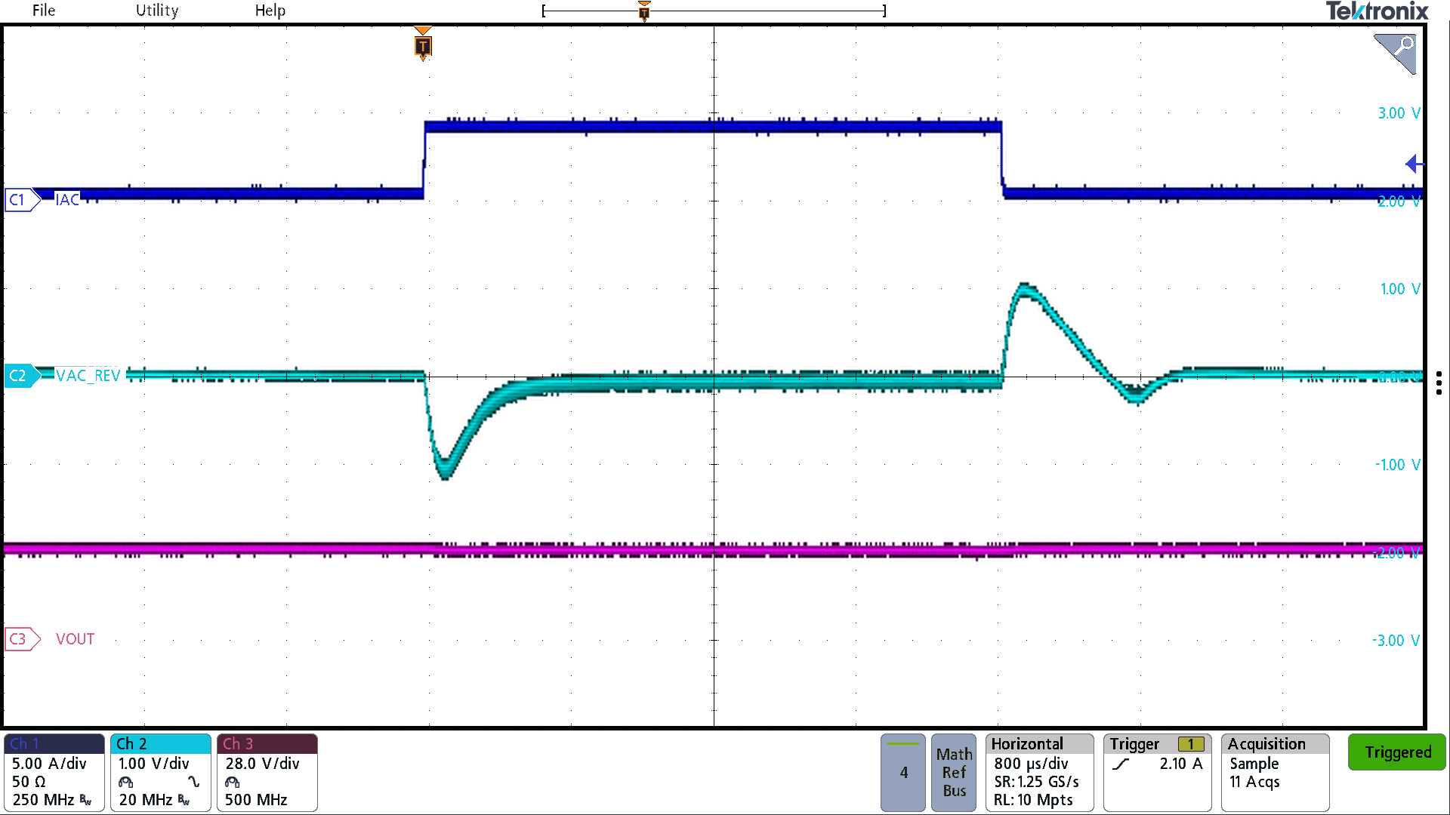Viewport: 1450px width, 815px height.
Task: Click the orange trigger position marker
Action: point(422,47)
